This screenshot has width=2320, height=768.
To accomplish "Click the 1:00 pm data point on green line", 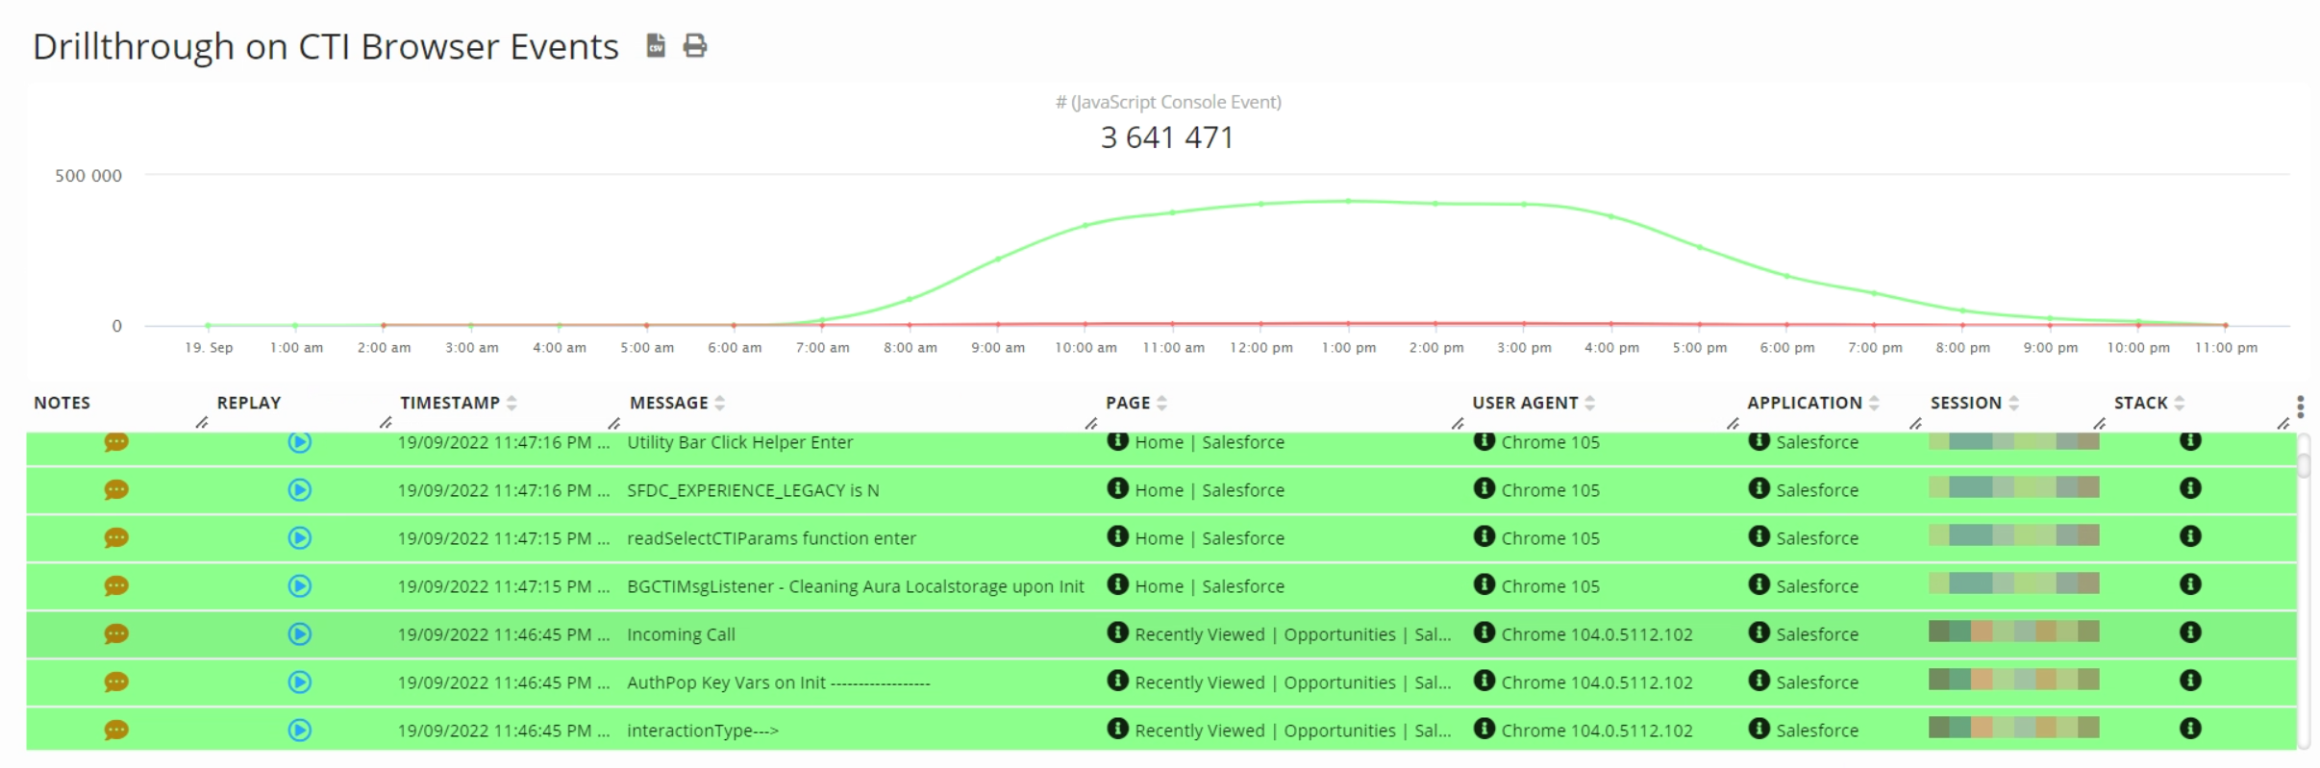I will coord(1348,201).
